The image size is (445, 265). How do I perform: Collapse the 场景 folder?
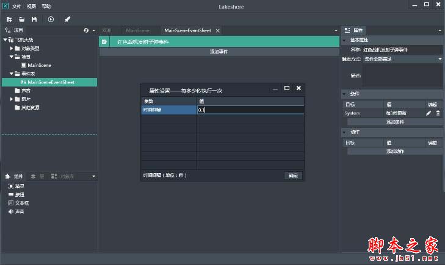[x=12, y=57]
